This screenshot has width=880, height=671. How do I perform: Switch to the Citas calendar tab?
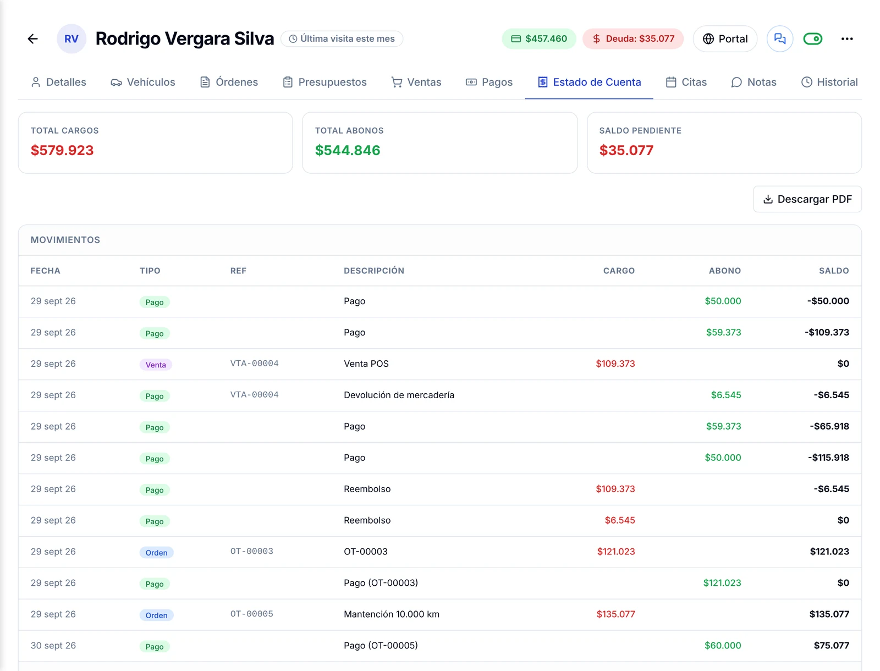pyautogui.click(x=686, y=82)
